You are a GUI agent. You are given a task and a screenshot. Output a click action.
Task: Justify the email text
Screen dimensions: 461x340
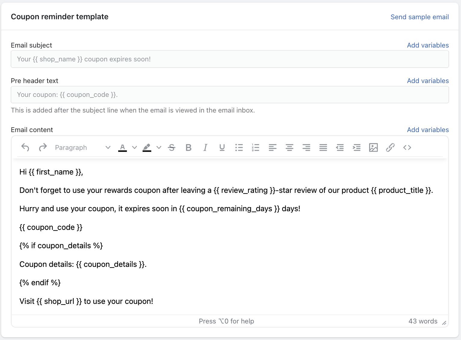pos(323,147)
